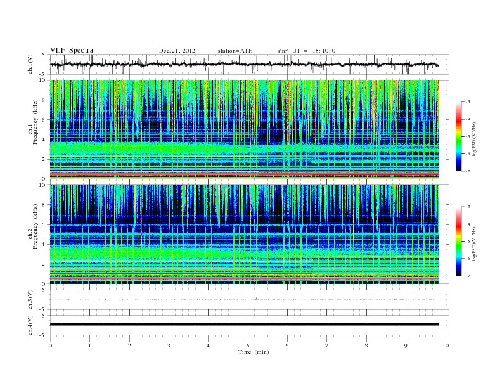Screen dimensions: 502x388
Task: Click time-axis tick label "4"
Action: pos(208,346)
